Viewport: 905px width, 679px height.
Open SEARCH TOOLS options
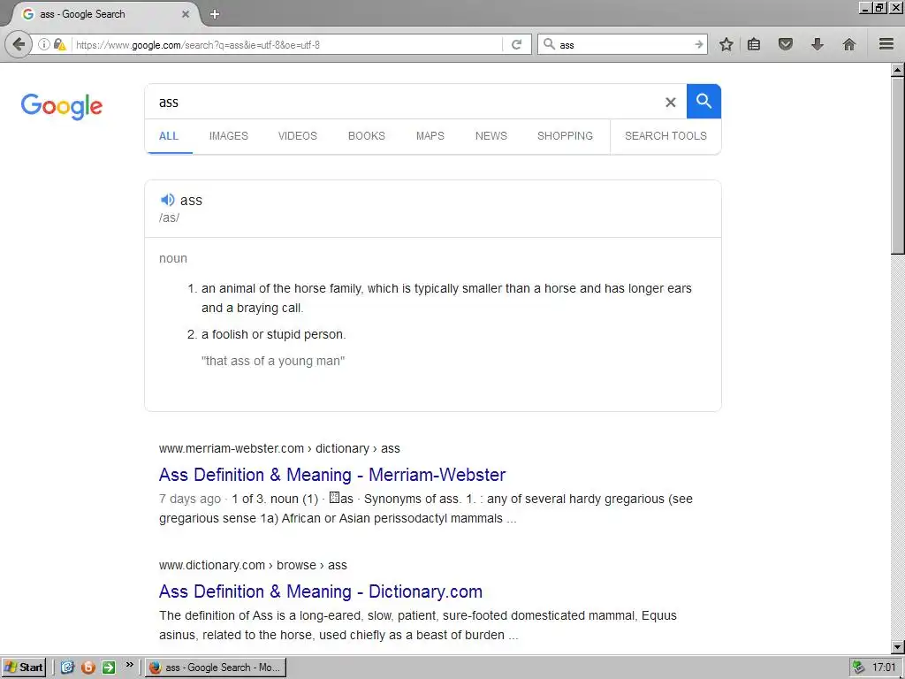pos(665,136)
